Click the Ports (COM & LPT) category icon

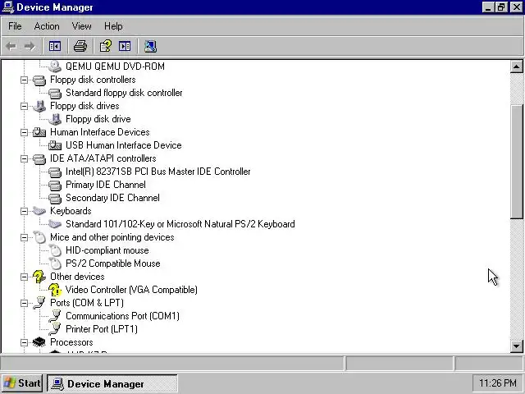tap(39, 303)
